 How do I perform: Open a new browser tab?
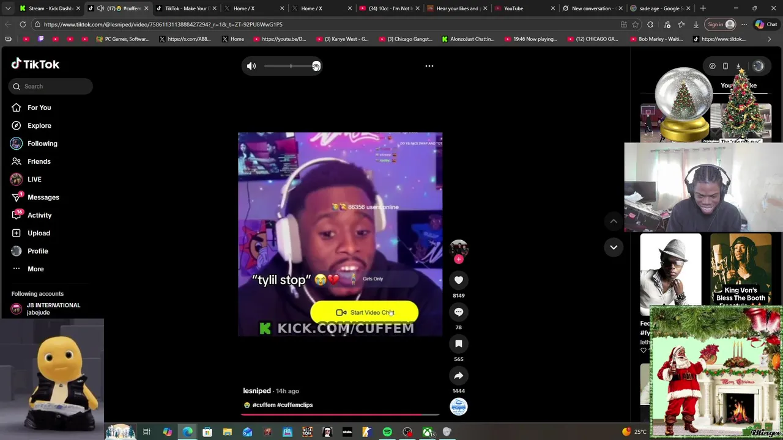pyautogui.click(x=703, y=9)
